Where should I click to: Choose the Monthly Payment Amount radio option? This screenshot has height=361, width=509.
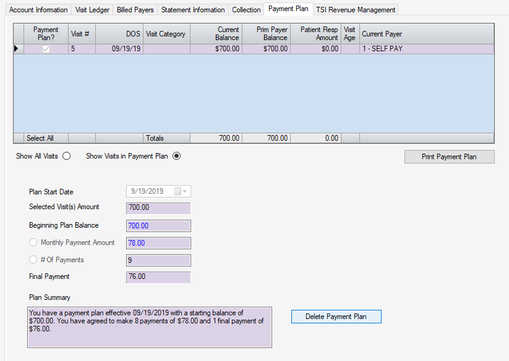33,243
